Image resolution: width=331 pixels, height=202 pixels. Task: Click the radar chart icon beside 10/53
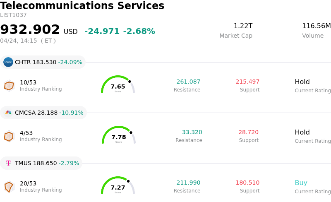click(9, 86)
